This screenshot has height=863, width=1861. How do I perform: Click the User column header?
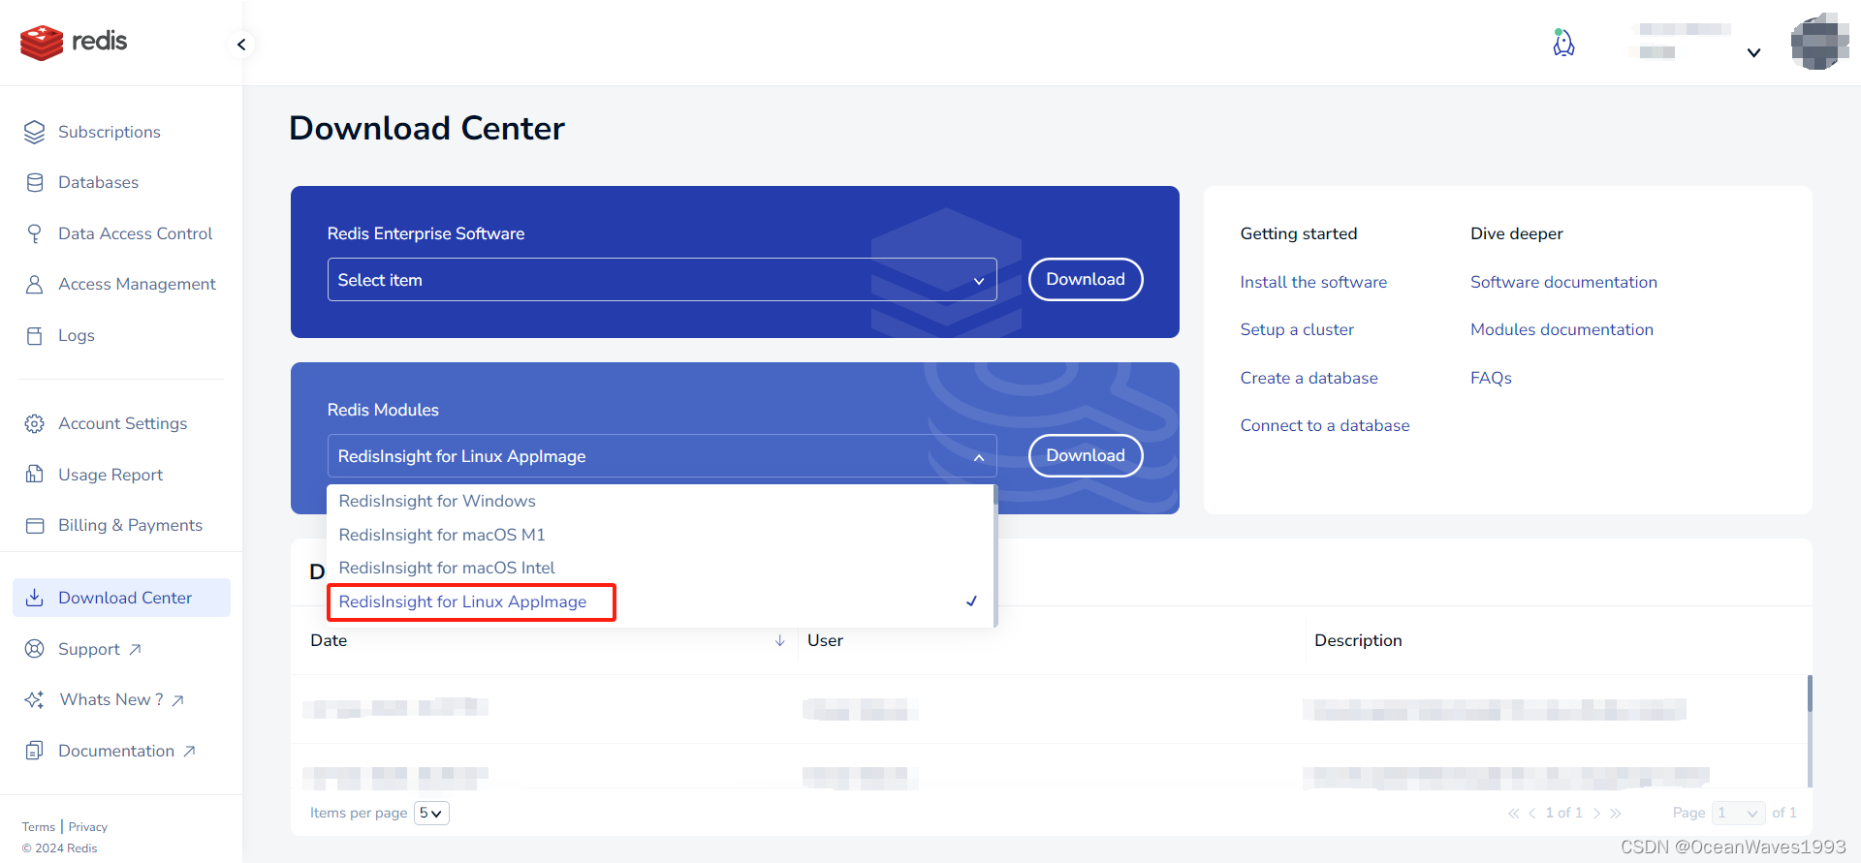(825, 640)
